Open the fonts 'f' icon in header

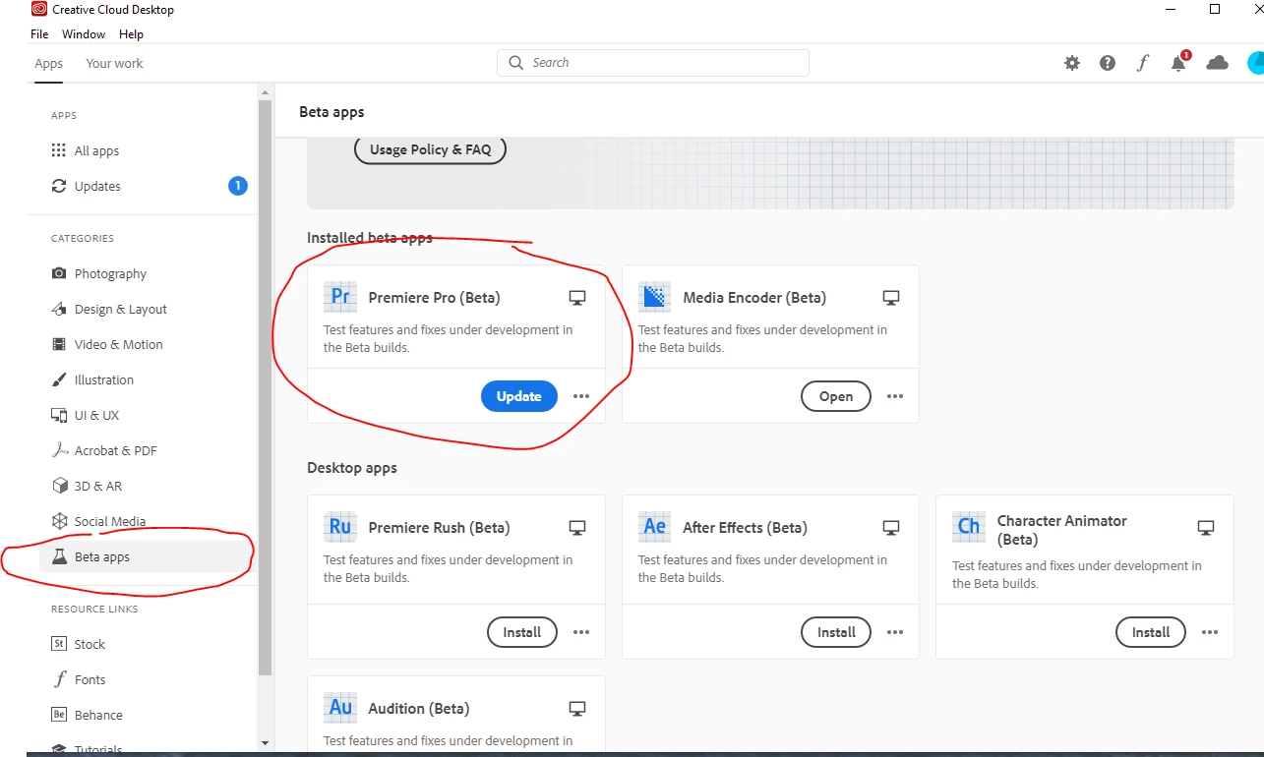1142,63
